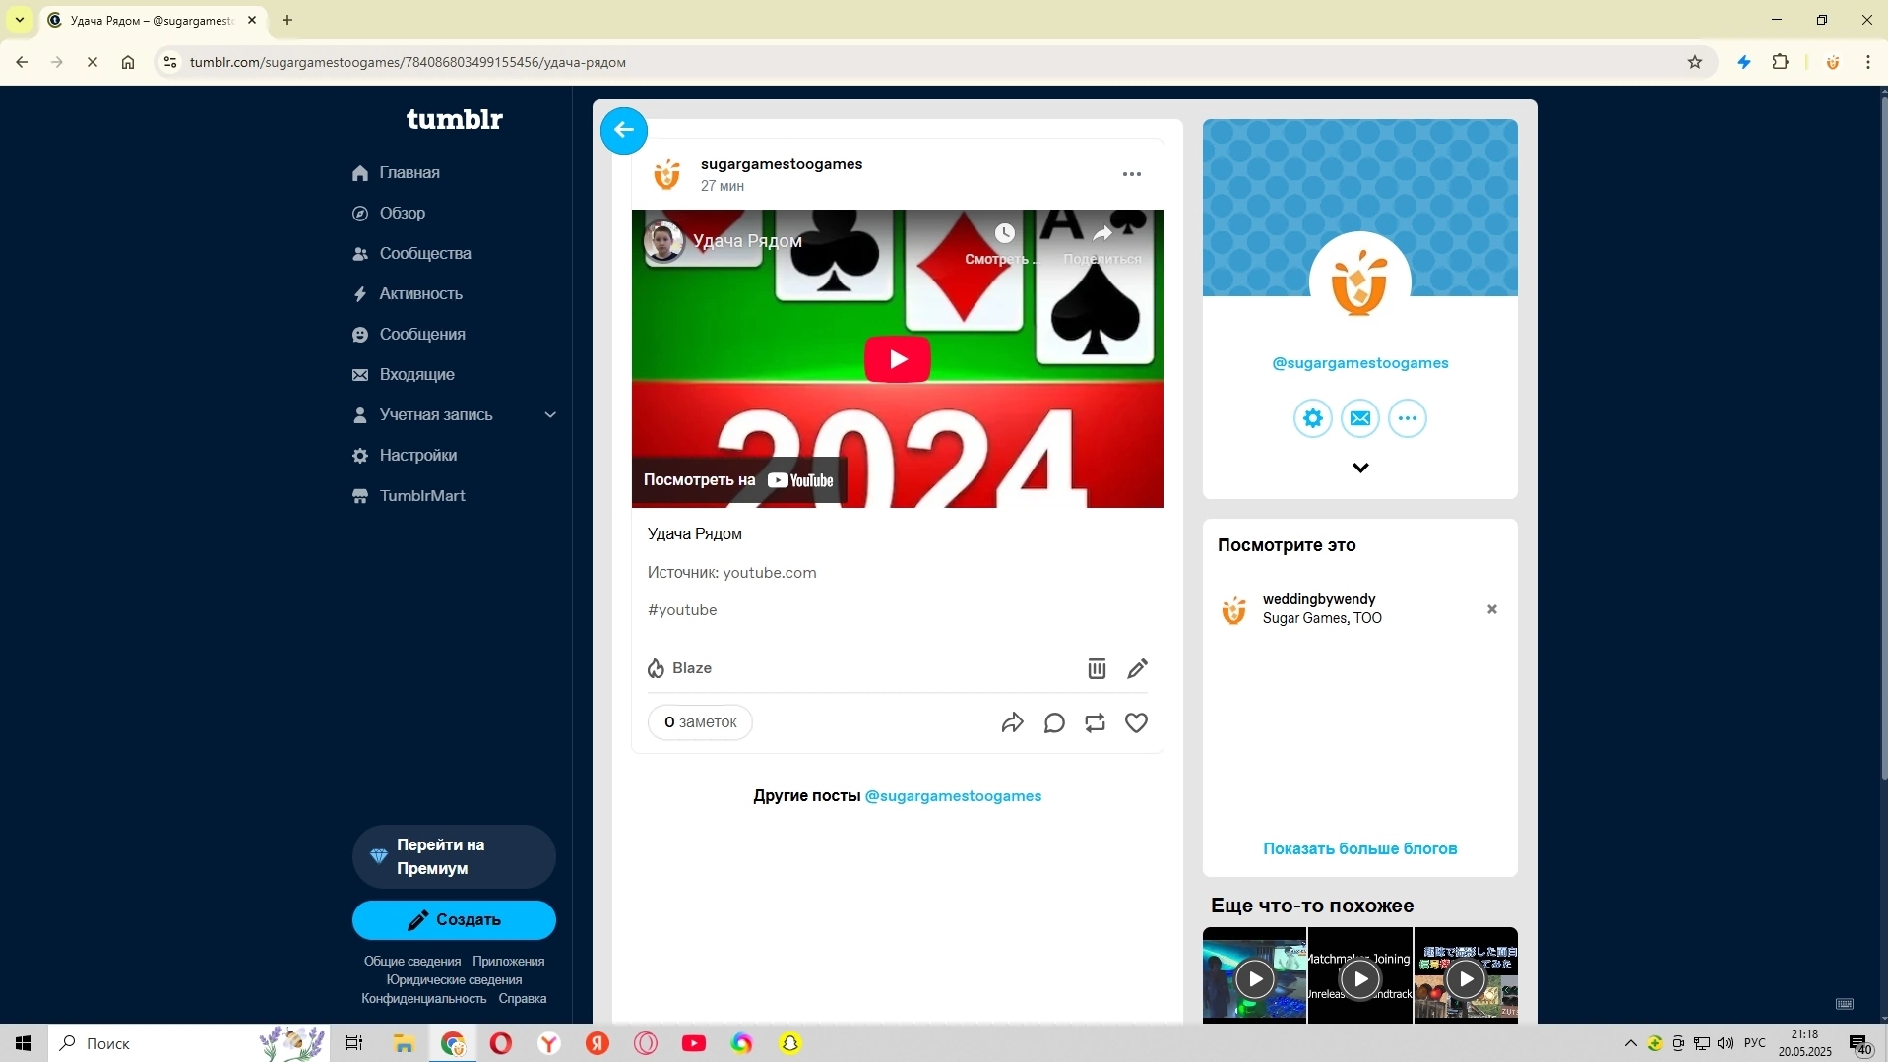Open a new browser tab
The height and width of the screenshot is (1062, 1888).
(287, 20)
